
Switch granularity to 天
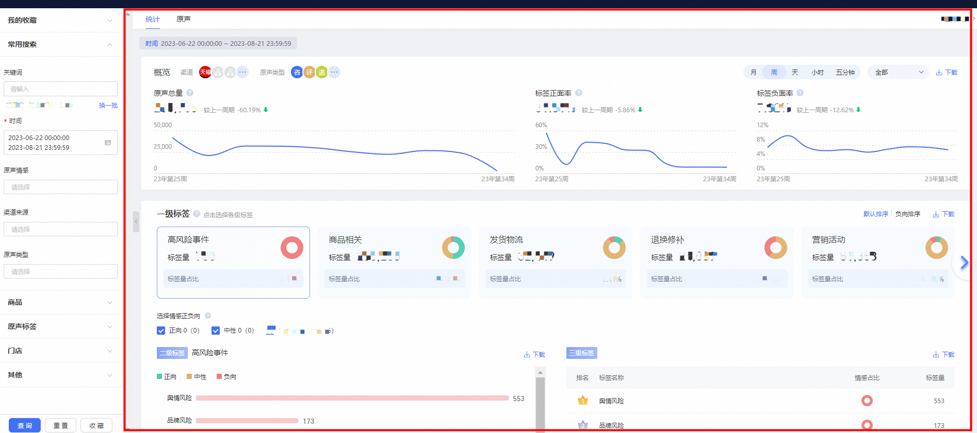point(795,73)
